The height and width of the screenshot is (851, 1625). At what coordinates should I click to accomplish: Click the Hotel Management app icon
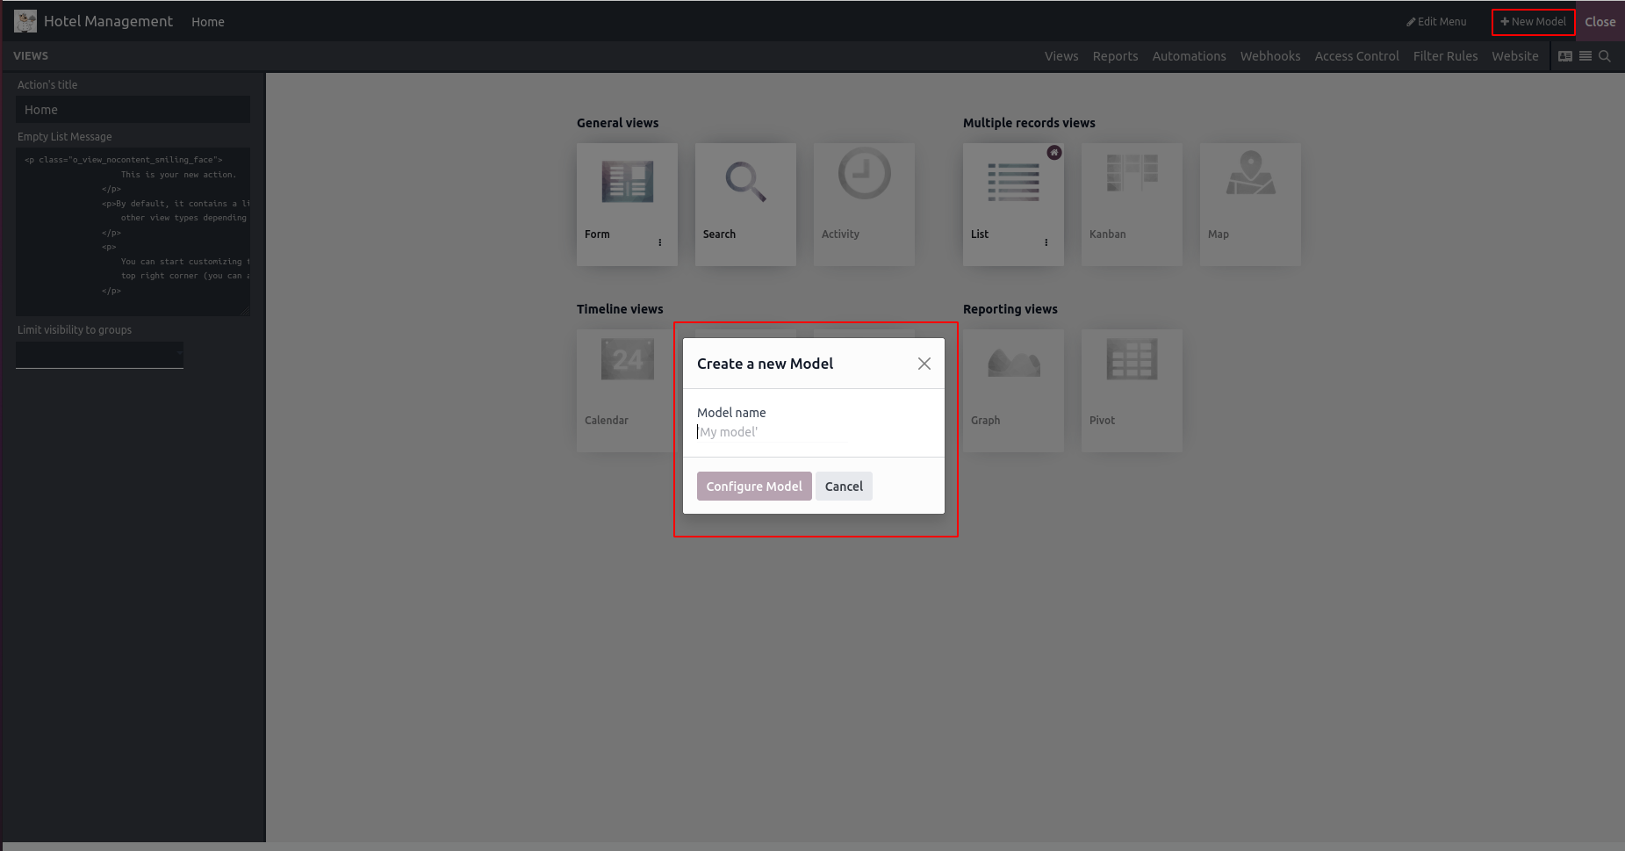click(25, 21)
